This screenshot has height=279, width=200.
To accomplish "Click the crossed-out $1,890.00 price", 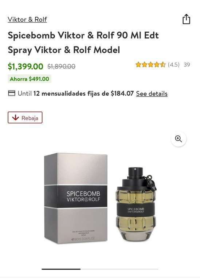I will click(61, 66).
